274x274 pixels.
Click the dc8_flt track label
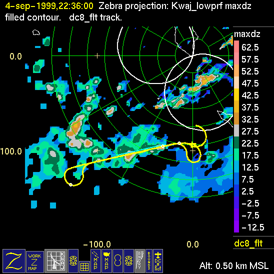tap(248, 243)
